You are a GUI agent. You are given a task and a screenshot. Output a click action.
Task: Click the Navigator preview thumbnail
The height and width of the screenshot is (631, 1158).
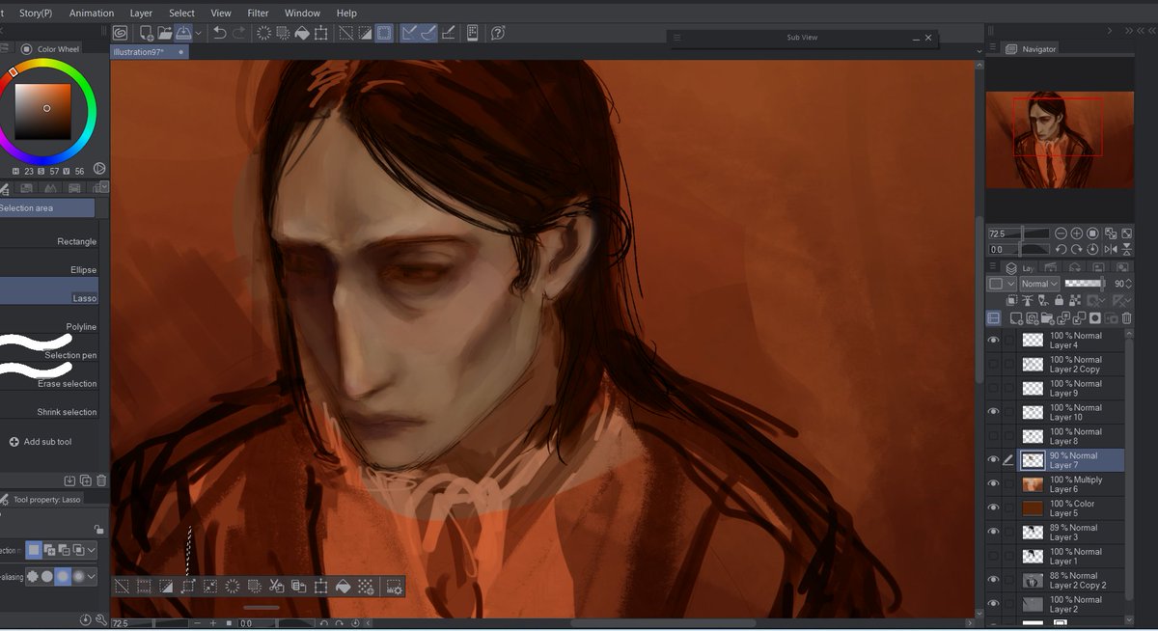click(x=1060, y=140)
